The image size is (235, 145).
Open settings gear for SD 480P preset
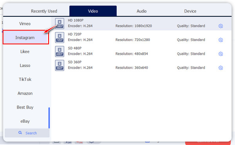coord(221,54)
